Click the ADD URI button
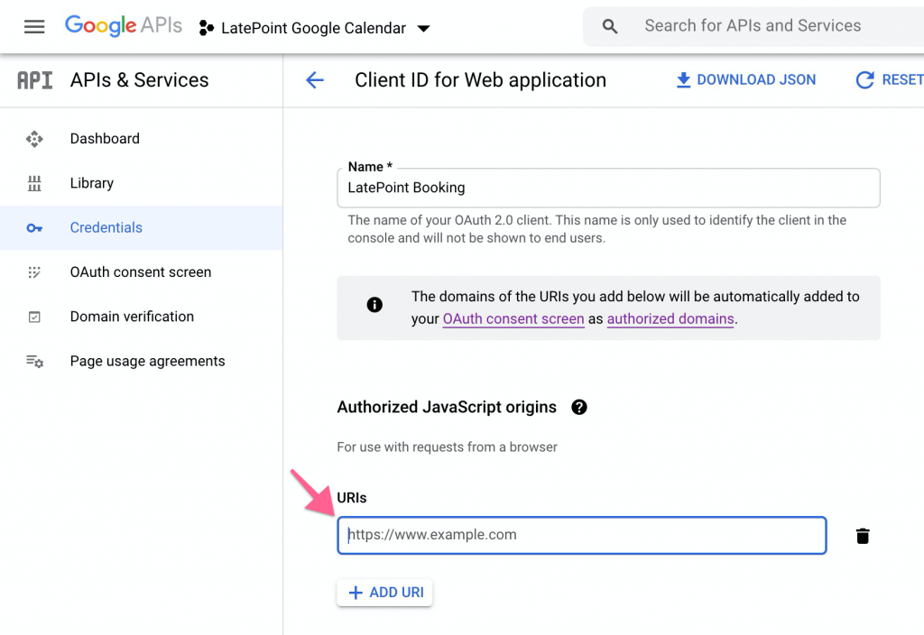The height and width of the screenshot is (635, 924). (x=384, y=593)
